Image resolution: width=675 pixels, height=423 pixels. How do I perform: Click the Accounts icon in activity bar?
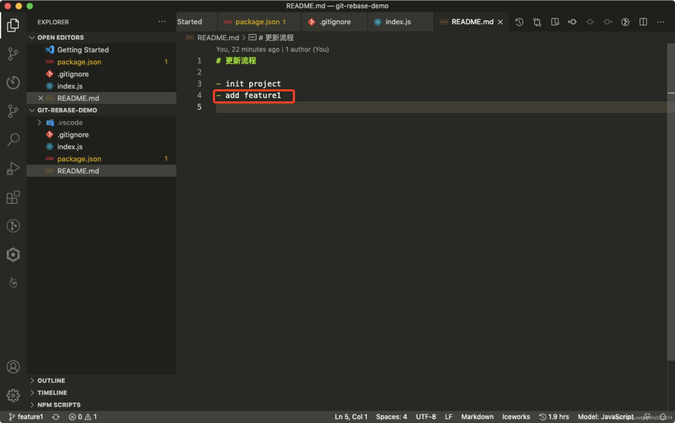tap(13, 367)
